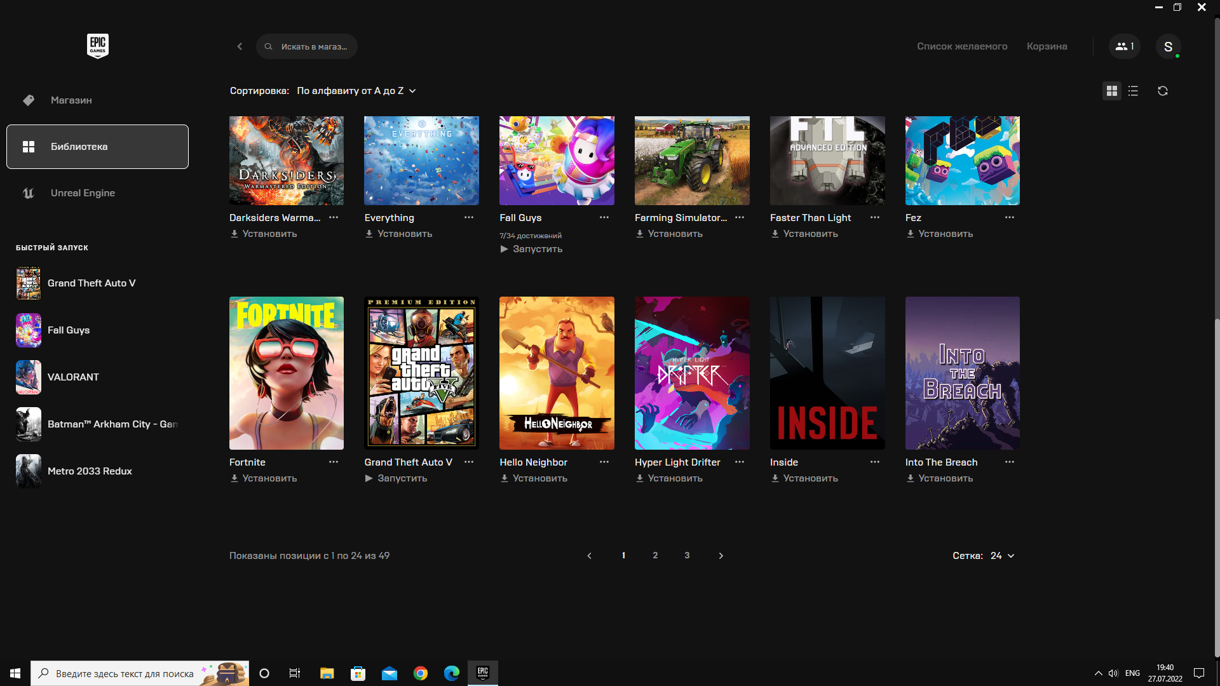The width and height of the screenshot is (1220, 686).
Task: Install Fez
Action: point(940,234)
